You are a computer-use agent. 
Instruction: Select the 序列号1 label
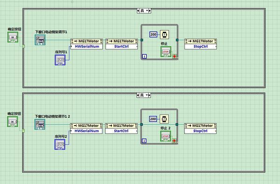[61, 52]
